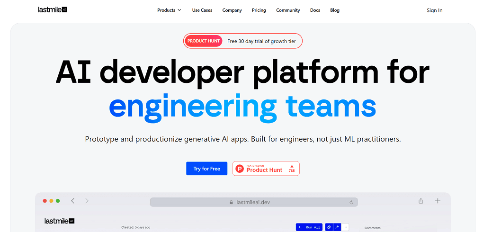
Task: Open the Docs link
Action: point(315,10)
